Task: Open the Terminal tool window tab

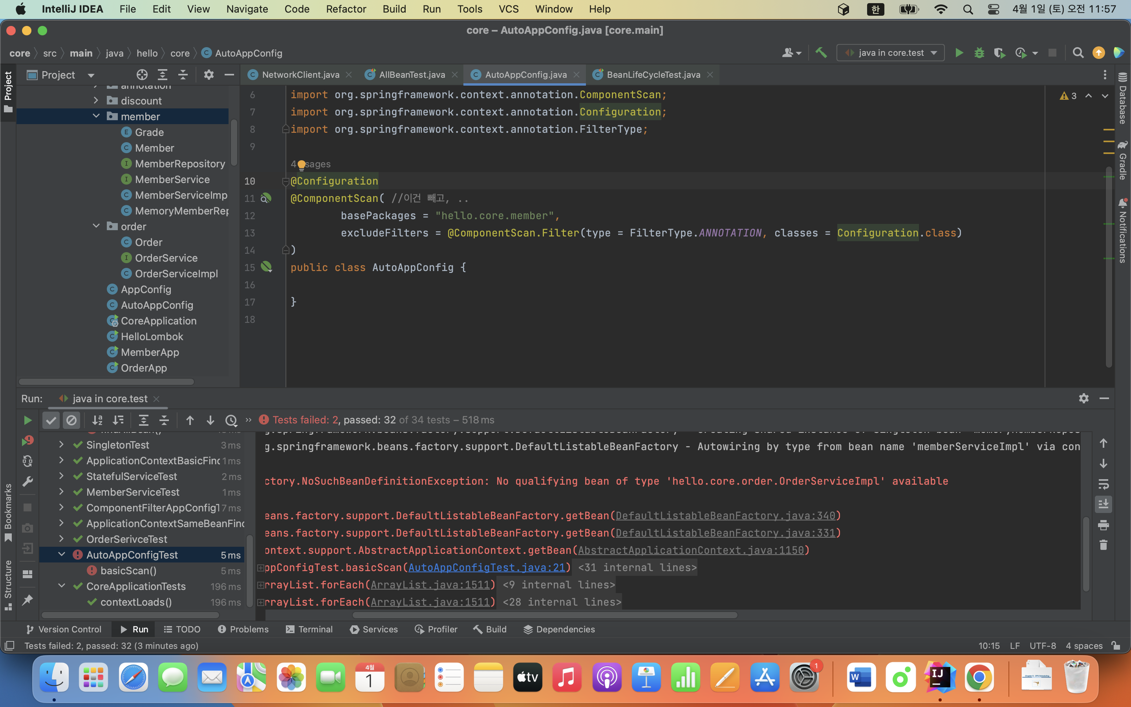Action: click(309, 629)
